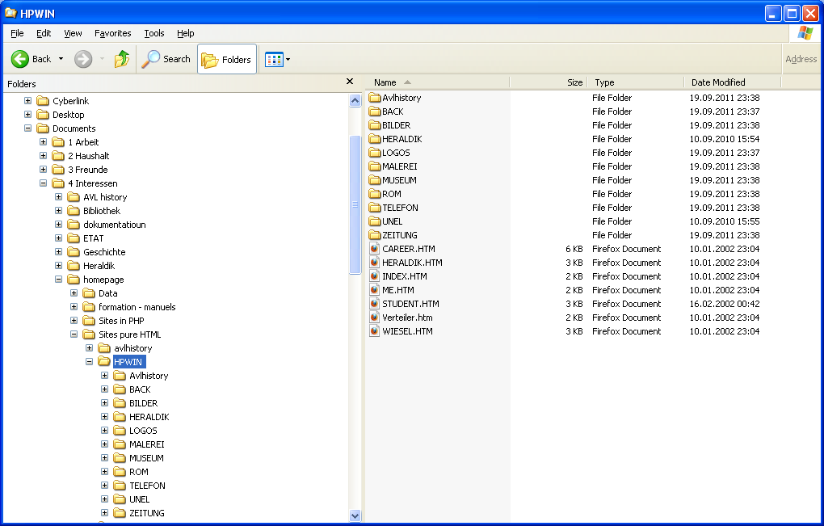Sort files by Date Modified column

coord(717,82)
